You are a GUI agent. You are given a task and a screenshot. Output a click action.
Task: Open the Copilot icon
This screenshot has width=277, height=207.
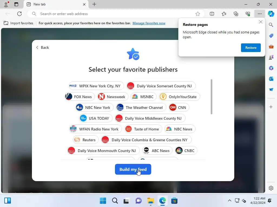tap(271, 14)
